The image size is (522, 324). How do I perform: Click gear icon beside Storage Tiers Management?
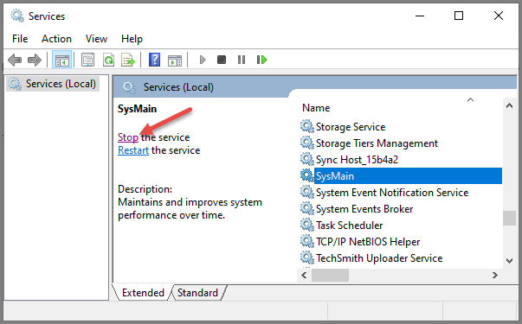[x=307, y=143]
